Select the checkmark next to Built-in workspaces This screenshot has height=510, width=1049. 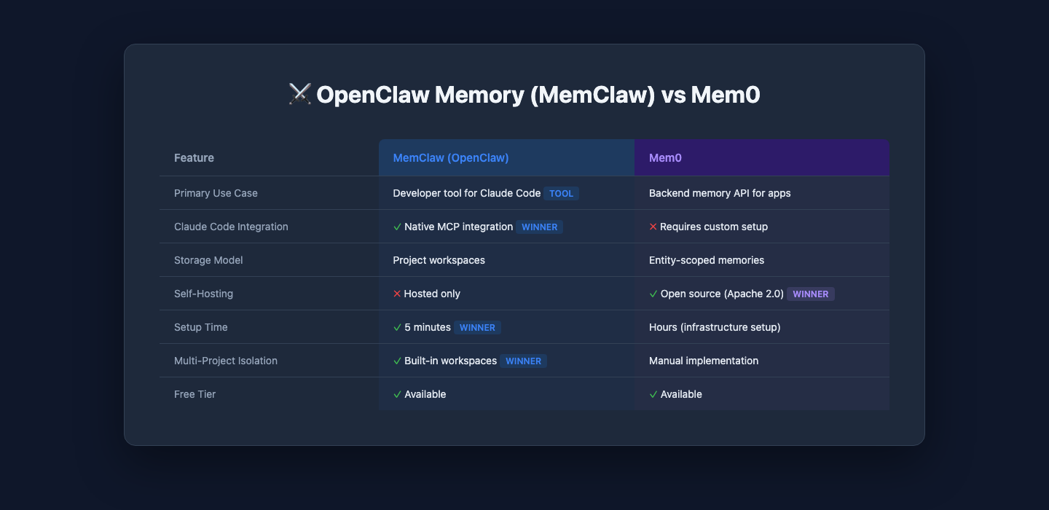pyautogui.click(x=397, y=361)
